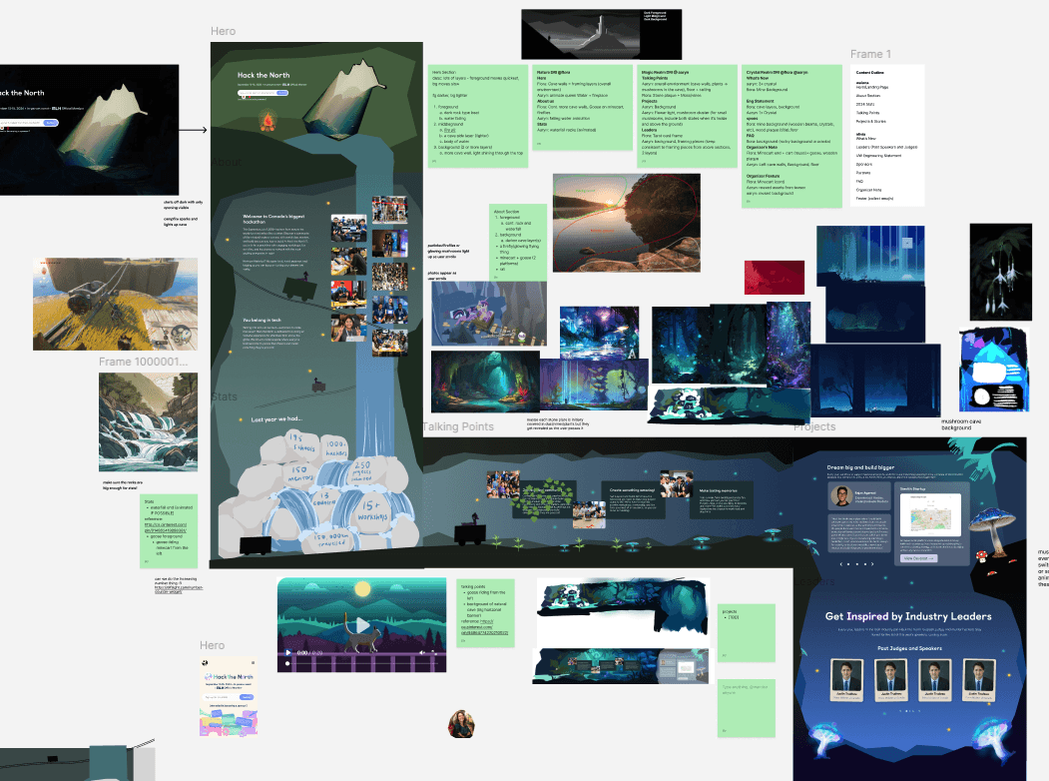Mute the cat video using the speaker icon
This screenshot has height=781, width=1049.
click(x=421, y=652)
